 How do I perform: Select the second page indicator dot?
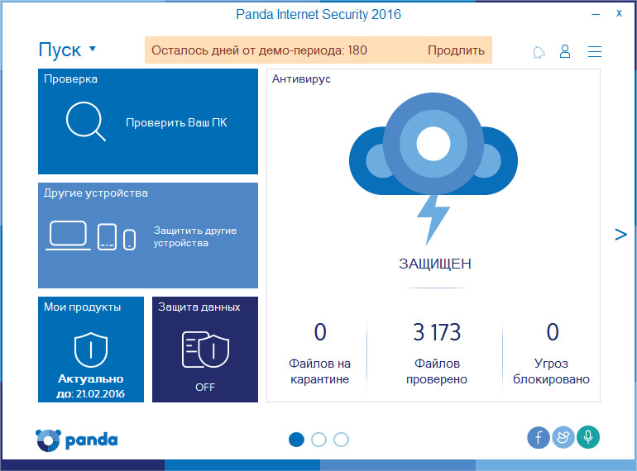click(318, 440)
